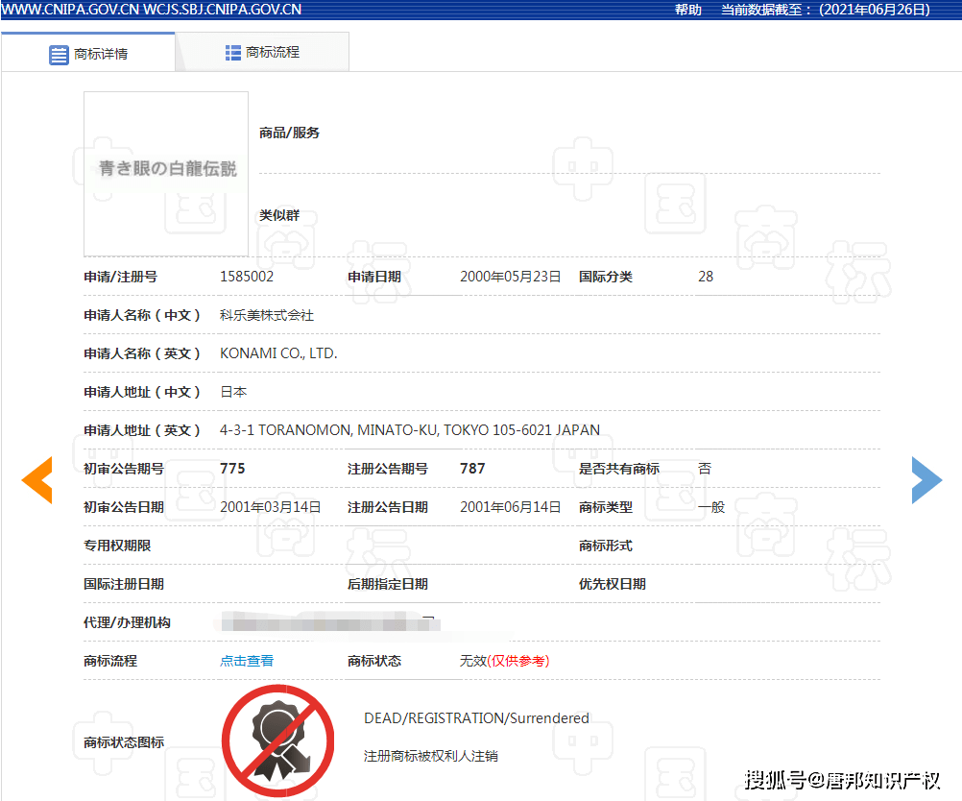
Task: Select shared trademark value 否
Action: click(705, 469)
